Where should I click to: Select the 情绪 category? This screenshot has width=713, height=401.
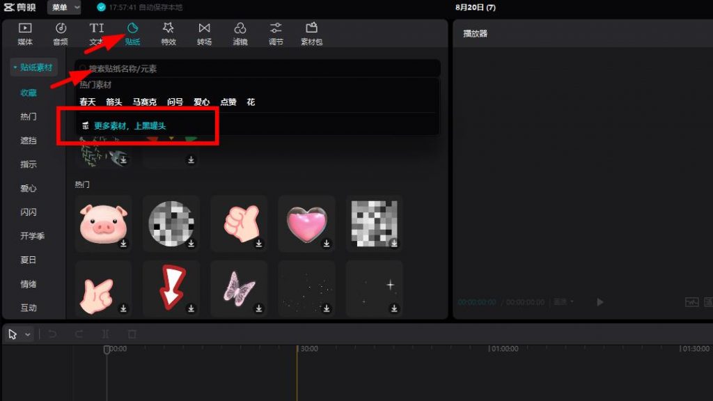click(x=28, y=284)
